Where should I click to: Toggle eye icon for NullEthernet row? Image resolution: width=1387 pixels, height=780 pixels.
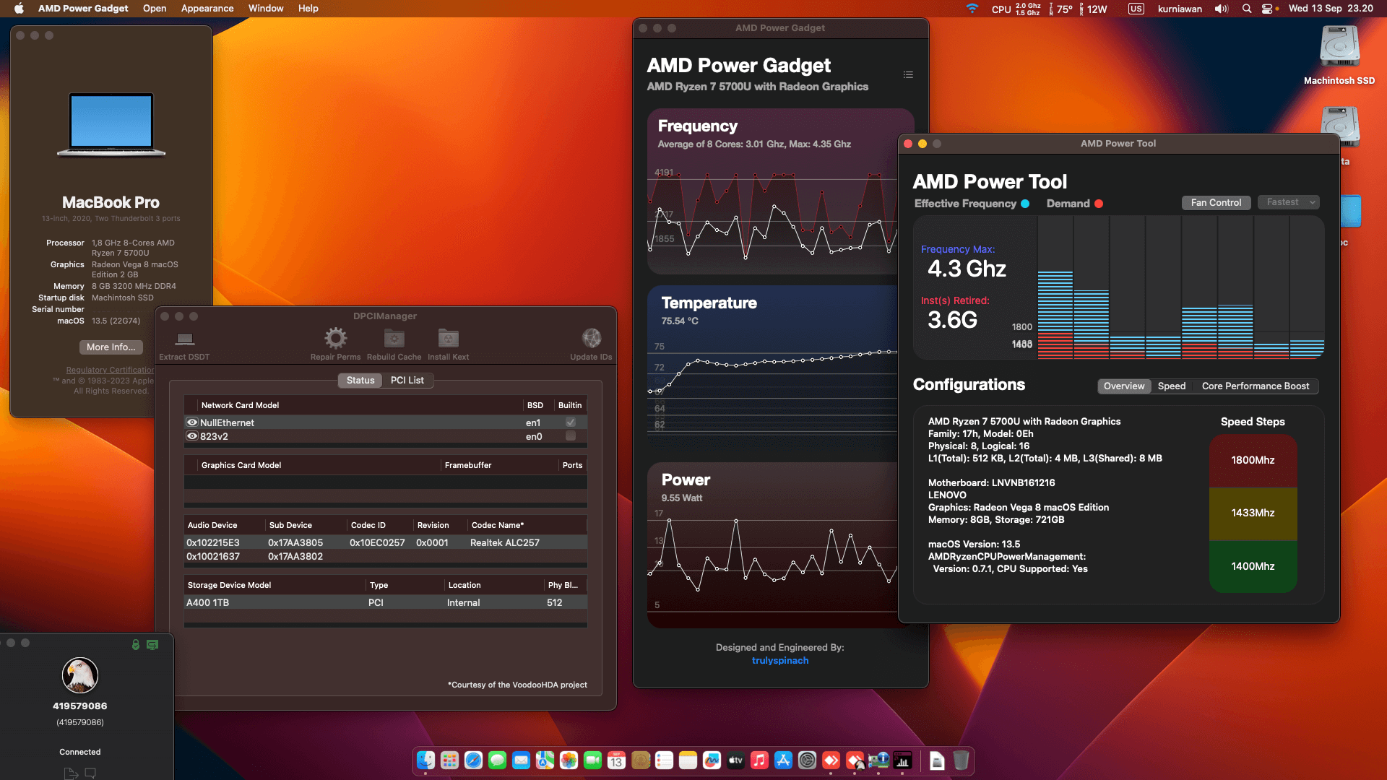192,422
